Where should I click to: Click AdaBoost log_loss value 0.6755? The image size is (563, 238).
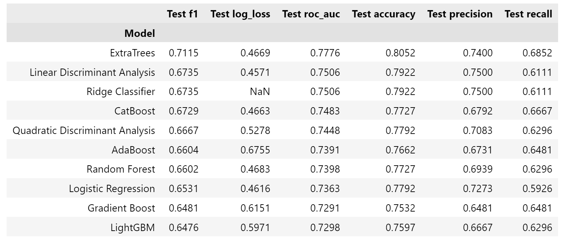click(x=255, y=150)
